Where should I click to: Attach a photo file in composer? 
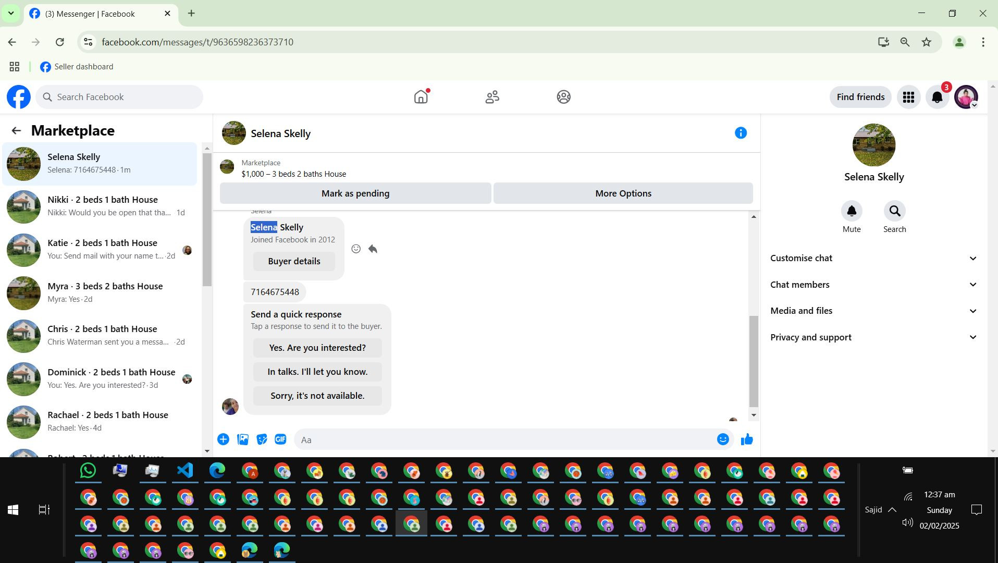243,439
